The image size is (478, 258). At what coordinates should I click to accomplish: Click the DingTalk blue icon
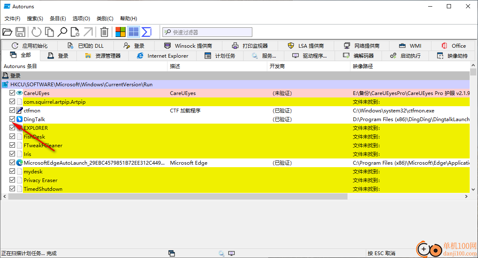tap(20, 119)
